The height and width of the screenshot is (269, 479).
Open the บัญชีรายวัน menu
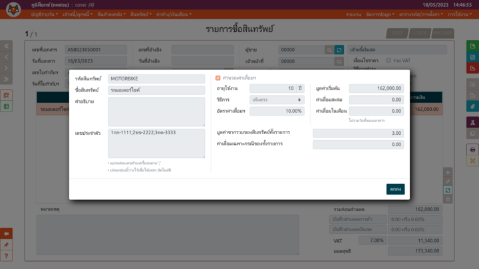click(x=45, y=15)
